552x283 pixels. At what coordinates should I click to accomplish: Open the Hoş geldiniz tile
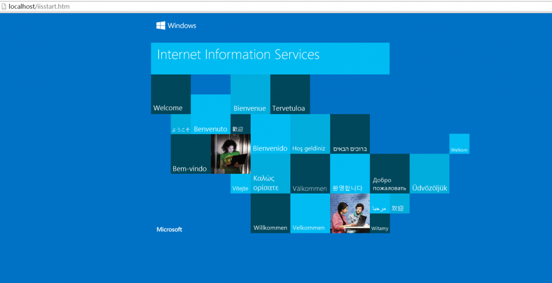pos(310,134)
